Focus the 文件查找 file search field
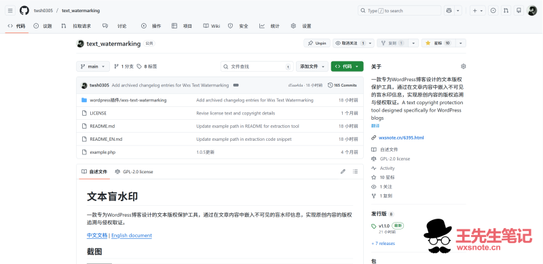The height and width of the screenshot is (264, 543). (x=257, y=66)
